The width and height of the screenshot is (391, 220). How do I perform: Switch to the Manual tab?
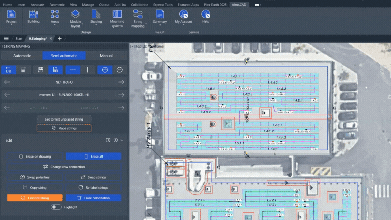(x=106, y=56)
